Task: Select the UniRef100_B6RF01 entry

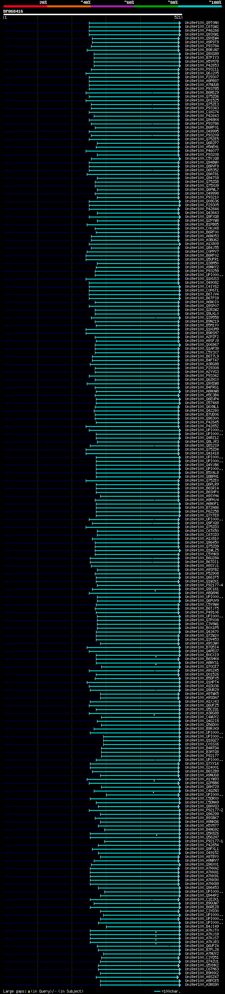Action: tap(201, 127)
